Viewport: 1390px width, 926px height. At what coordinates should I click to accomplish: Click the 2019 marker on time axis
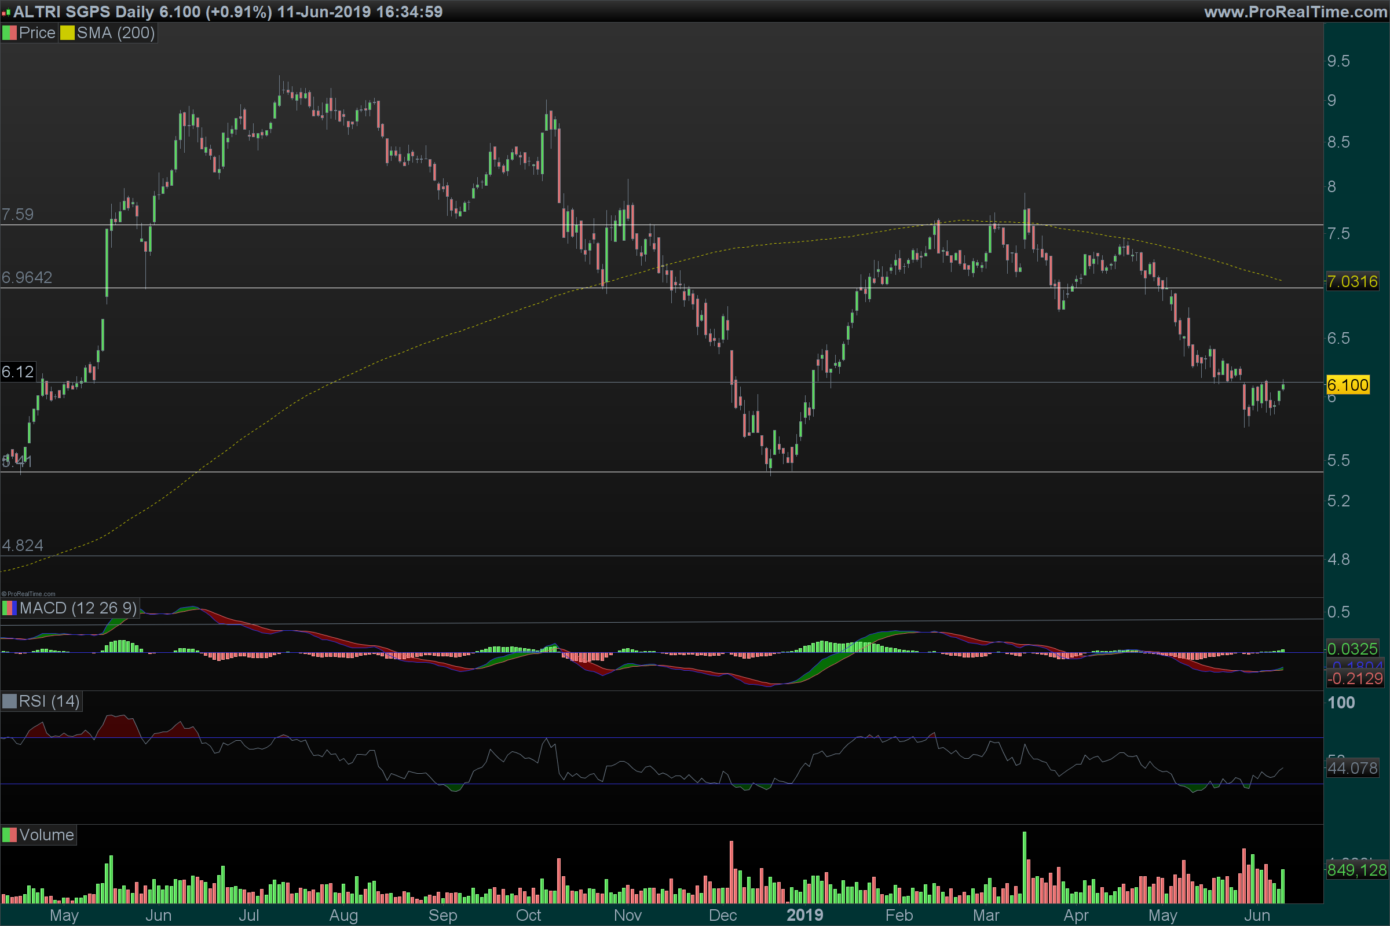tap(804, 916)
